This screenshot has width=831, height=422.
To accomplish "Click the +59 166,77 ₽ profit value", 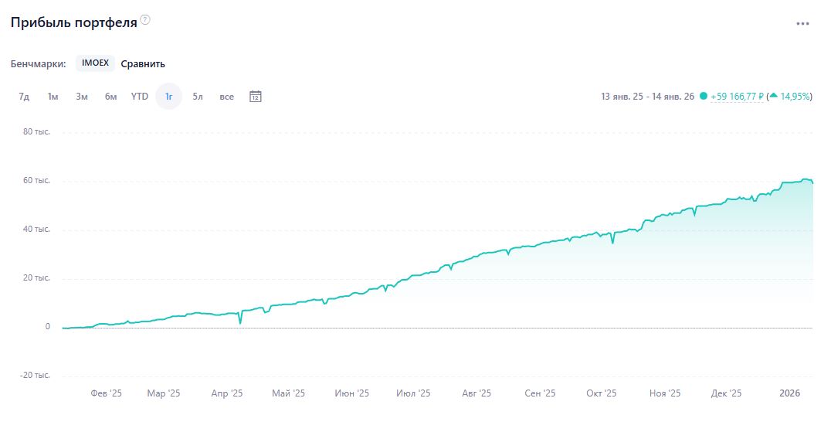I will [x=737, y=97].
